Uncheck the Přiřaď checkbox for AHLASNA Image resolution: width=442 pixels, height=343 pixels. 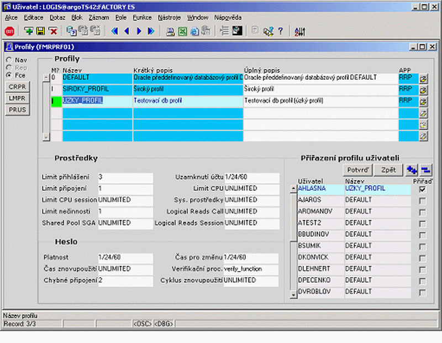(x=422, y=189)
